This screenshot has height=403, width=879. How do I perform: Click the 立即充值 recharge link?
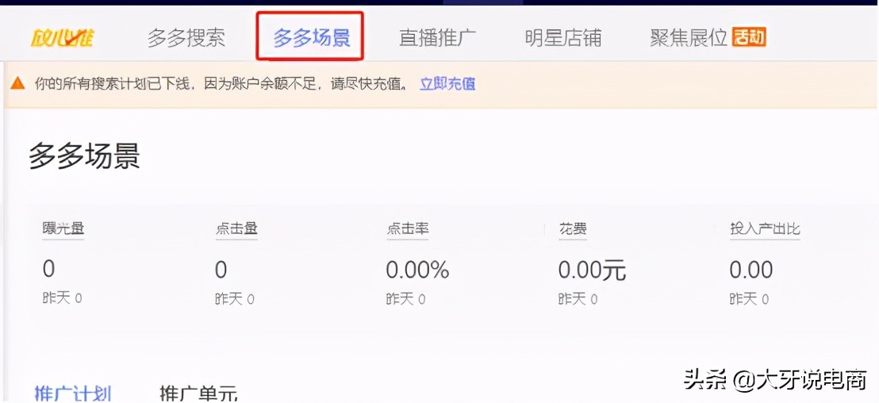coord(448,84)
